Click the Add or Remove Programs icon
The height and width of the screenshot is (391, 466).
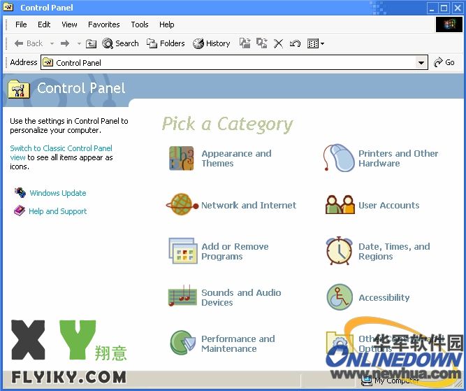pyautogui.click(x=183, y=251)
